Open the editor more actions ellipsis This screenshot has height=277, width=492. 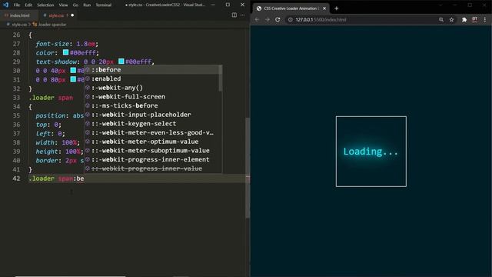tap(243, 15)
